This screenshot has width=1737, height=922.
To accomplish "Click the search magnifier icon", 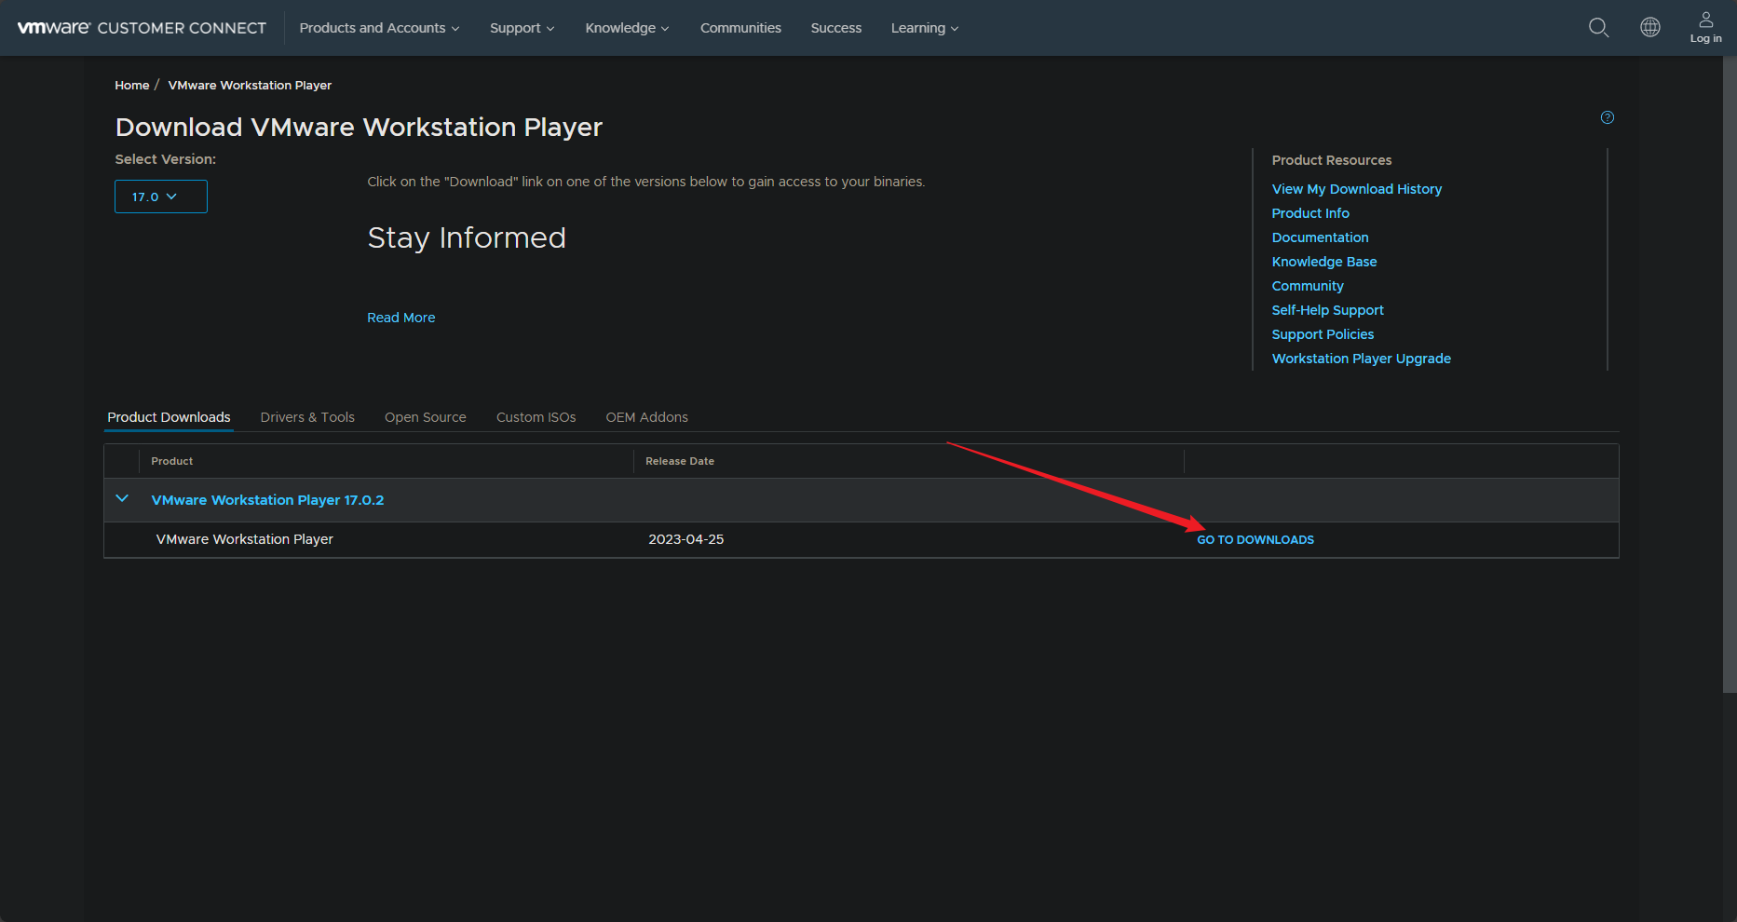I will tap(1598, 28).
